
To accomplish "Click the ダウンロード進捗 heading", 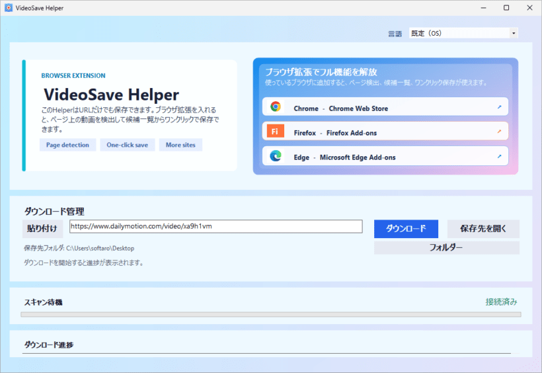I will tap(49, 345).
